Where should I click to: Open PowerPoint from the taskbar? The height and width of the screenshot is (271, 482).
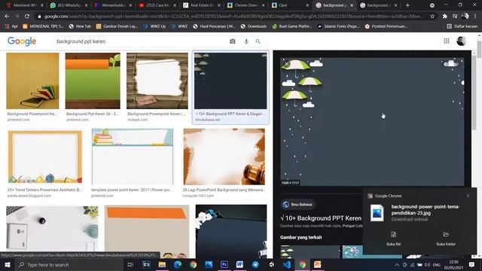[318, 264]
